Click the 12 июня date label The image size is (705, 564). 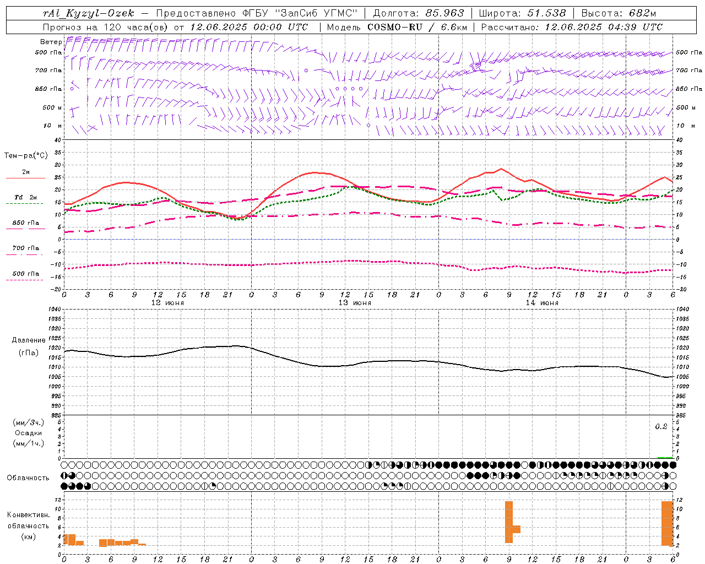click(x=167, y=303)
